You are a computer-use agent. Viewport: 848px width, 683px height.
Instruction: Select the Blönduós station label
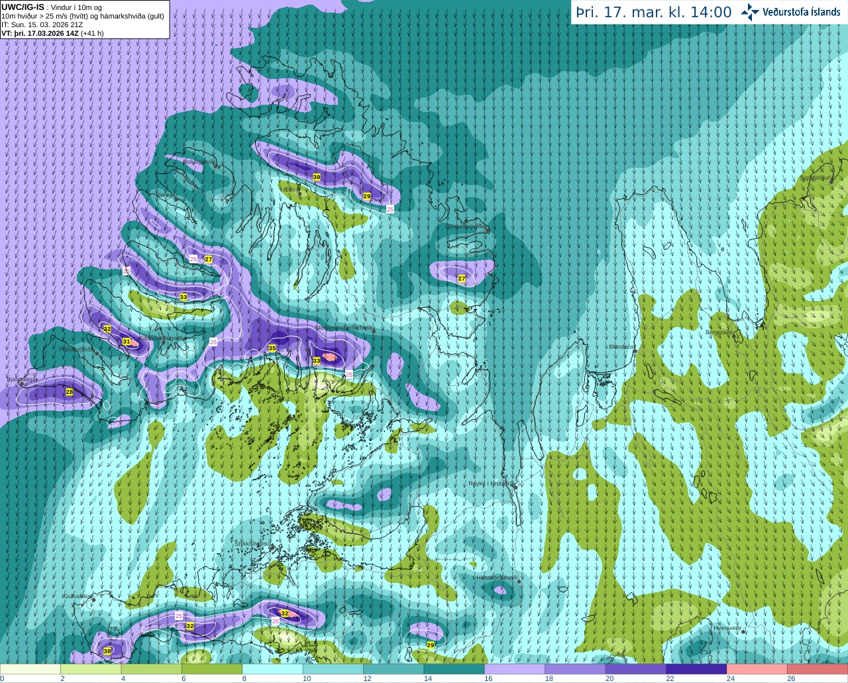pyautogui.click(x=621, y=347)
